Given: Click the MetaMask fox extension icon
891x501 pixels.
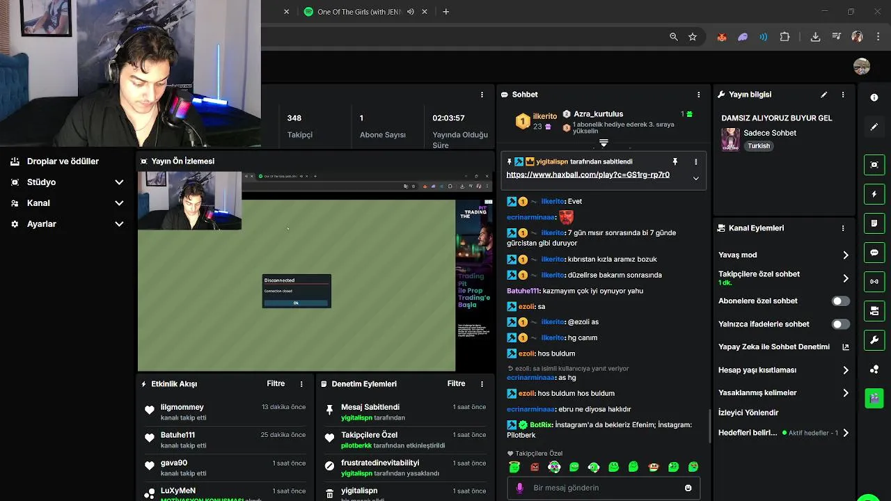Looking at the screenshot, I should 722,37.
